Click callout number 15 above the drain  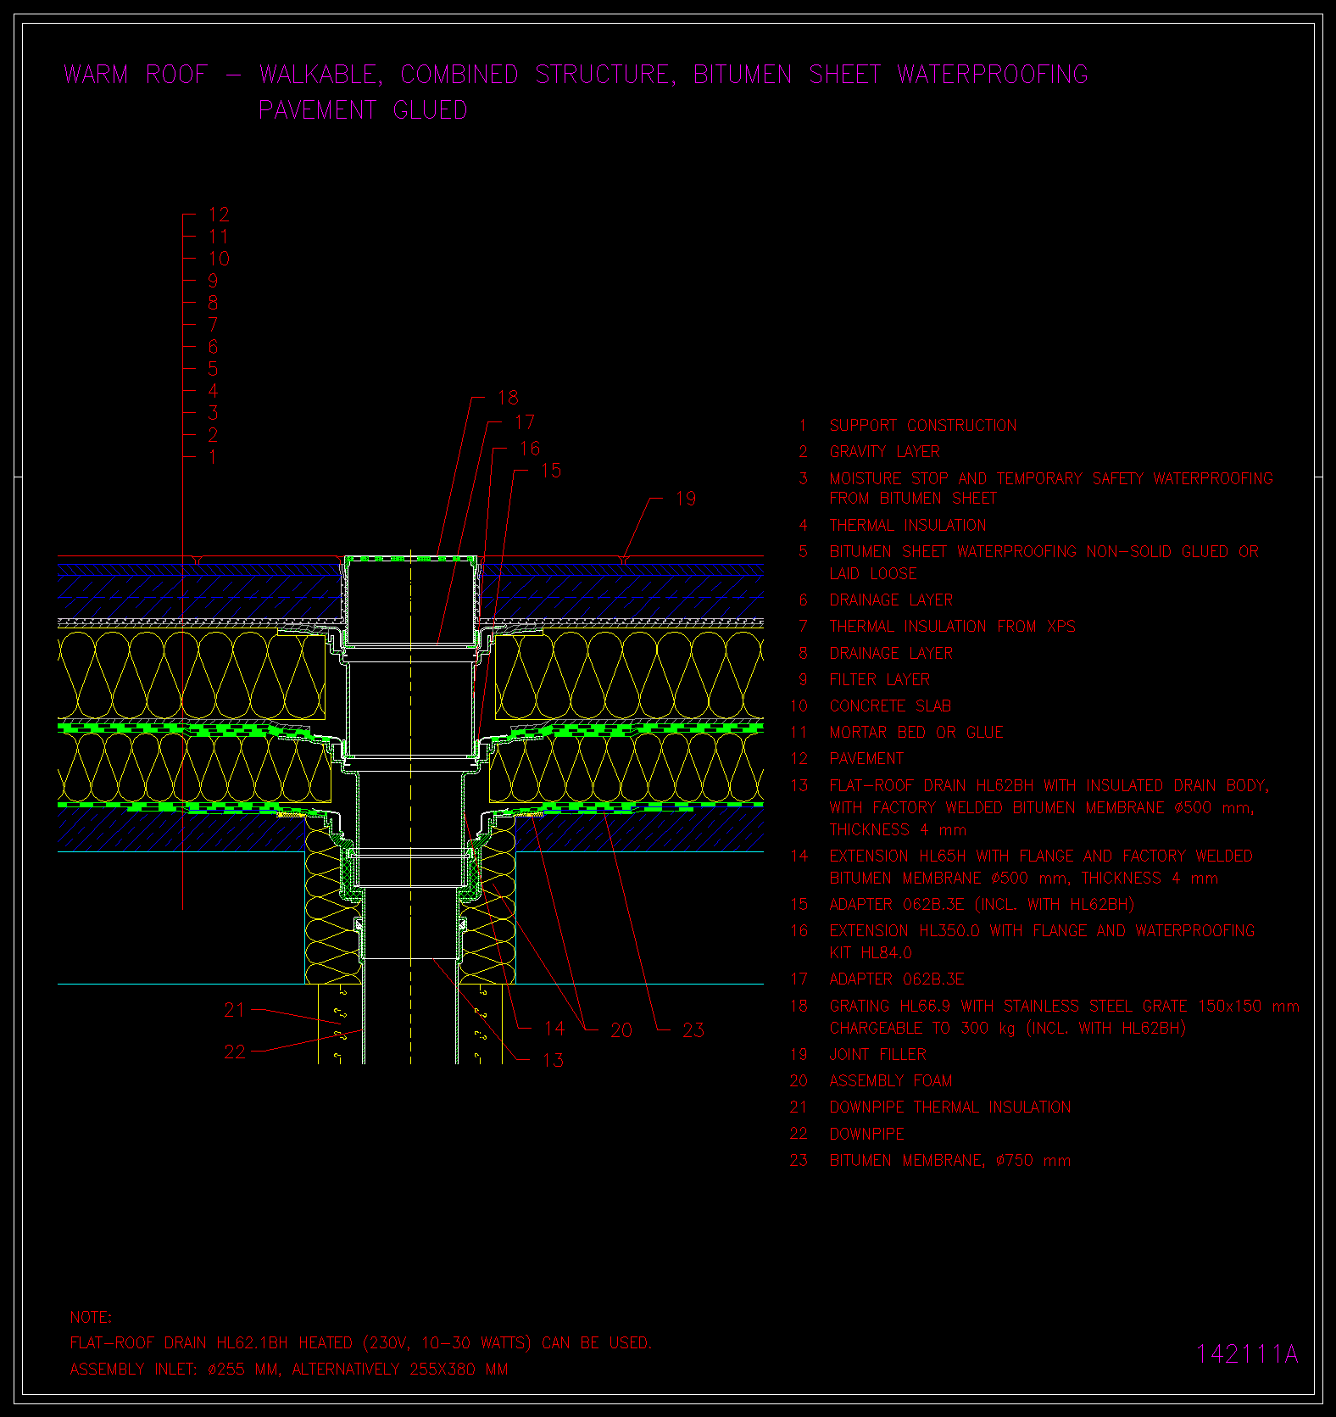pyautogui.click(x=551, y=470)
